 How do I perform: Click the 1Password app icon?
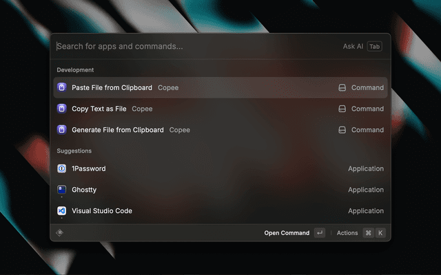click(61, 168)
